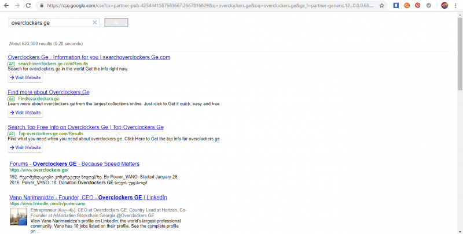Click the browser forward arrow

[17, 5]
